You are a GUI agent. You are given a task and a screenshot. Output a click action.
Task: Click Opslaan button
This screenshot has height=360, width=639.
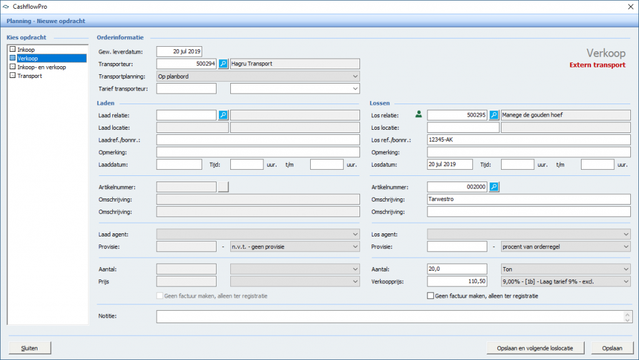coord(612,348)
